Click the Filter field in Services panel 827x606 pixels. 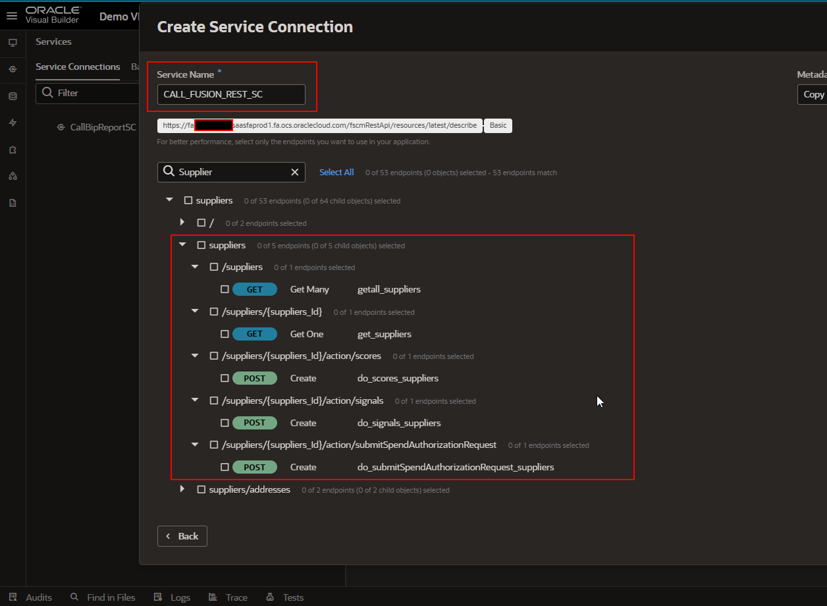(87, 93)
